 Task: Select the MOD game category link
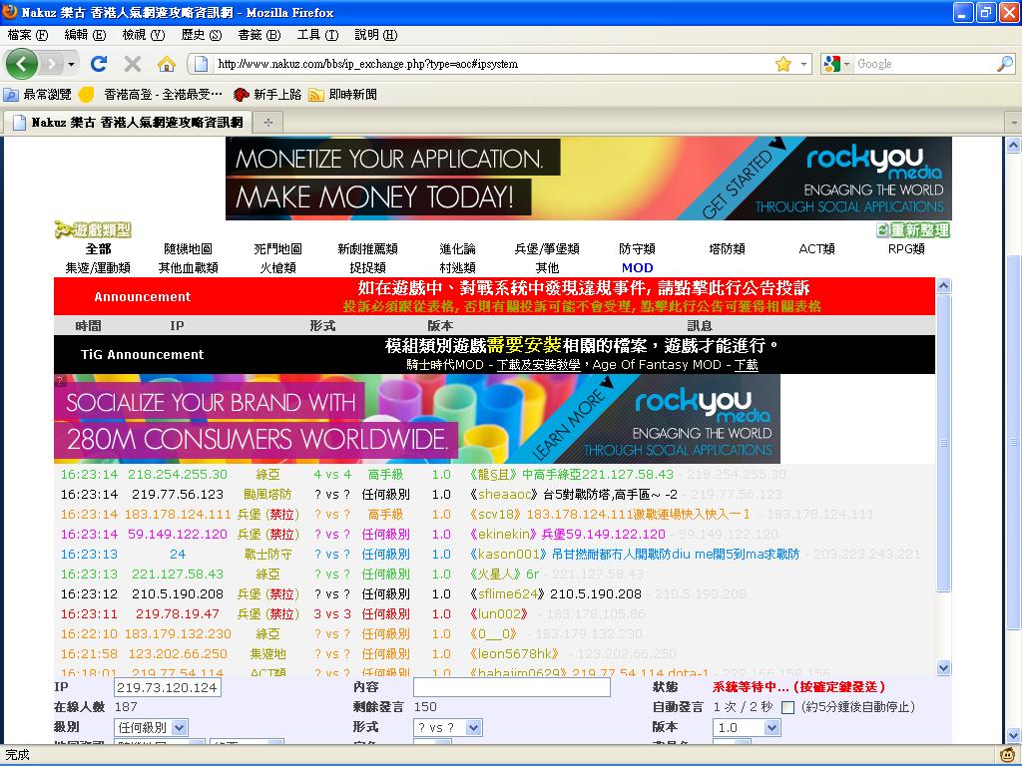637,267
